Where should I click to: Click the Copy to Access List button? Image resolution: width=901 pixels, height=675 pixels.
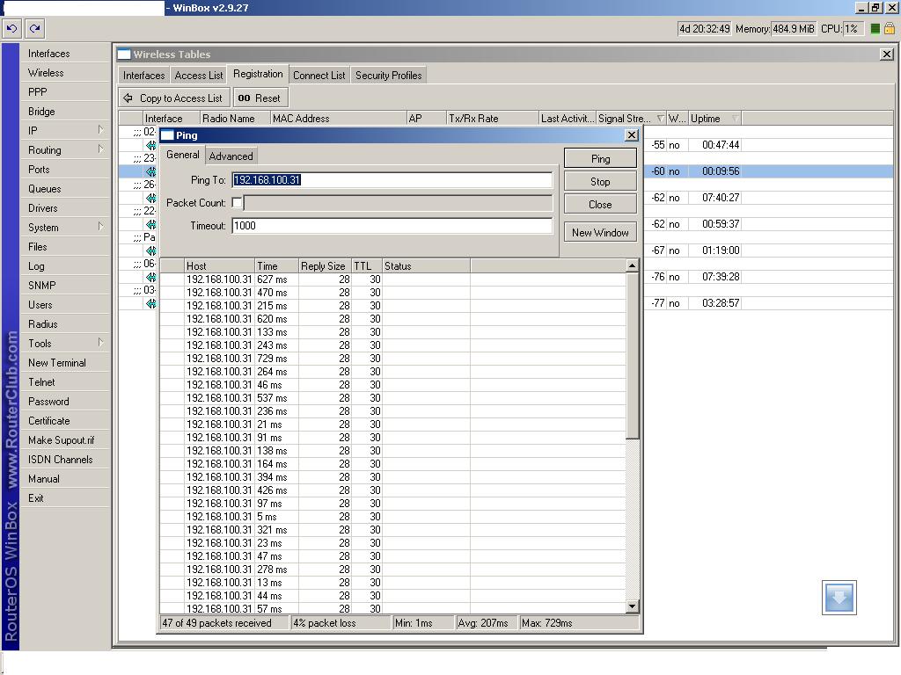click(x=175, y=98)
